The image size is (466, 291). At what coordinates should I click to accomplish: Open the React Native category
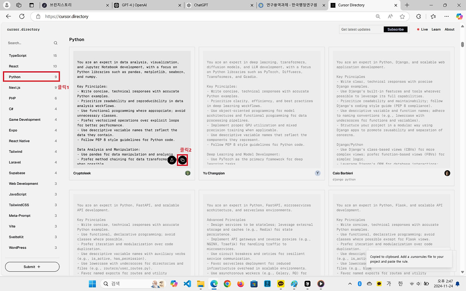(32, 141)
